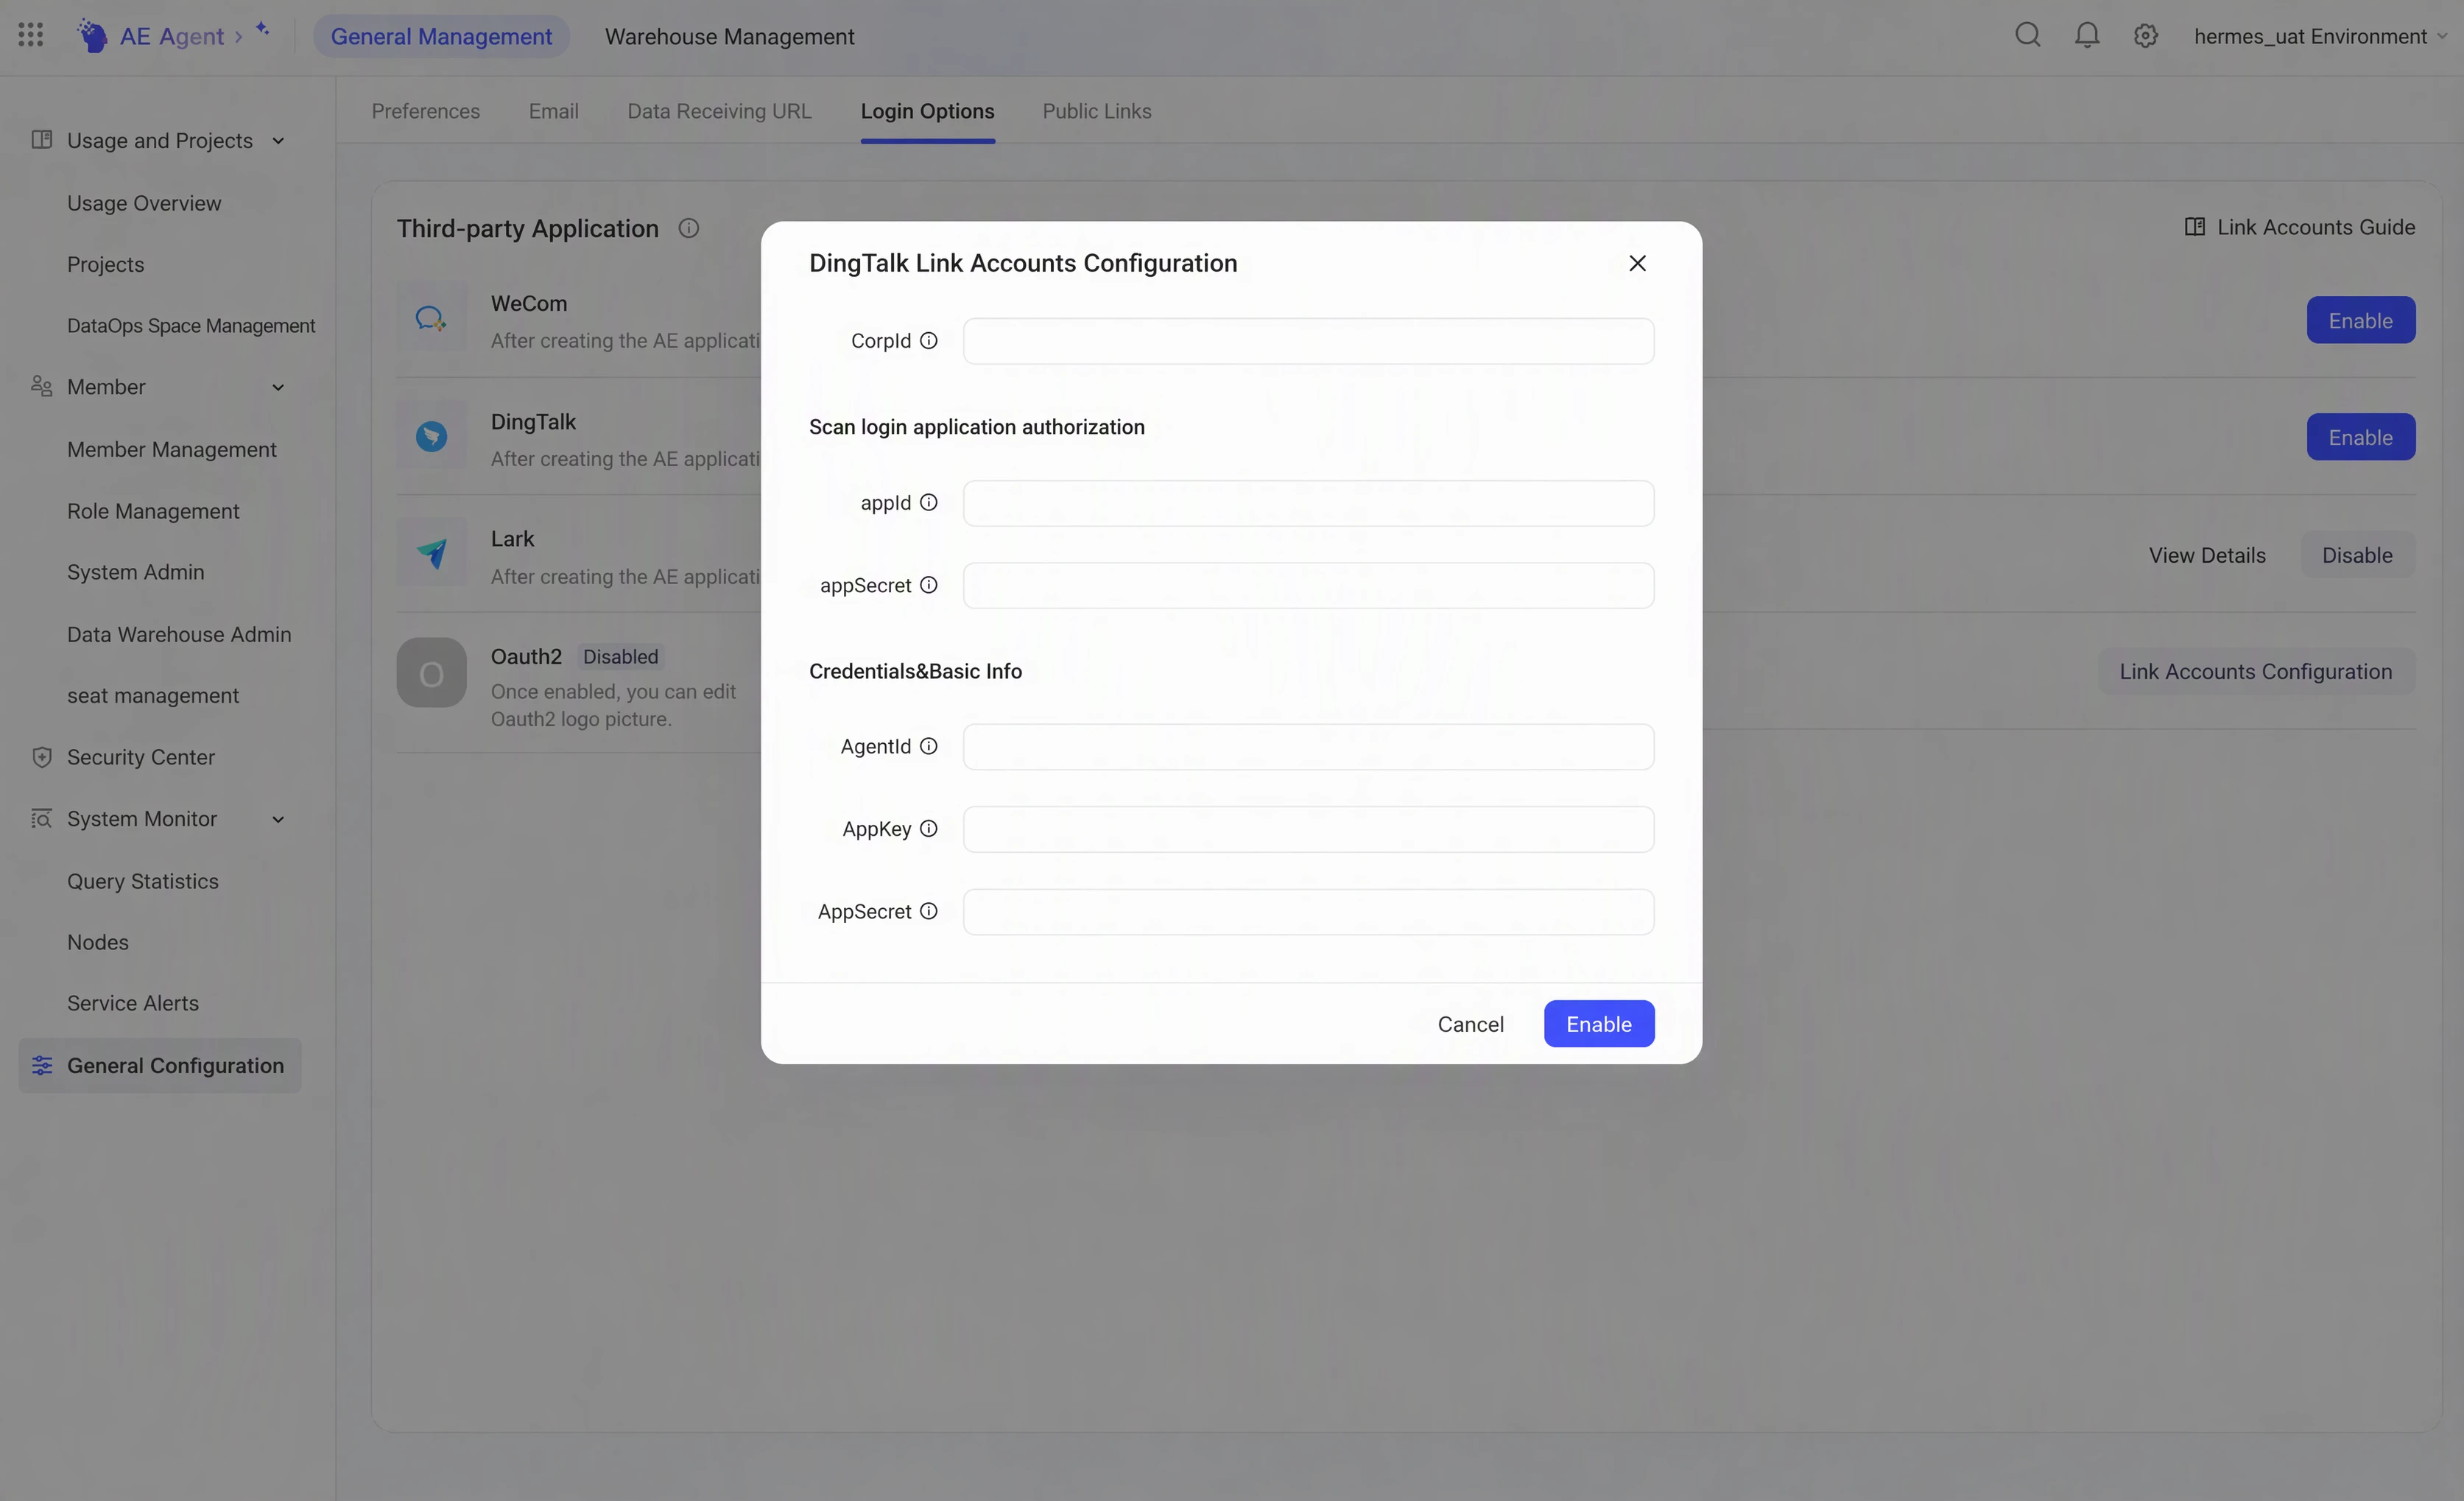The height and width of the screenshot is (1501, 2464).
Task: Switch to the Data Receiving URL tab
Action: (x=719, y=111)
